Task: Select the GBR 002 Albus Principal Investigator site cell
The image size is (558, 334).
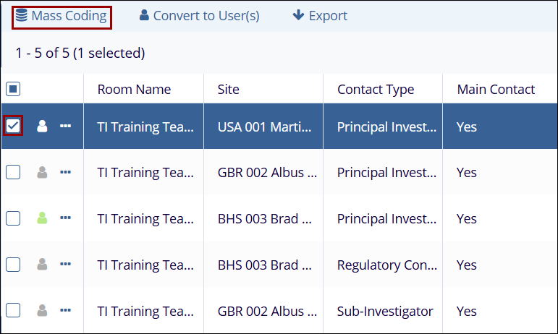Action: pos(263,173)
